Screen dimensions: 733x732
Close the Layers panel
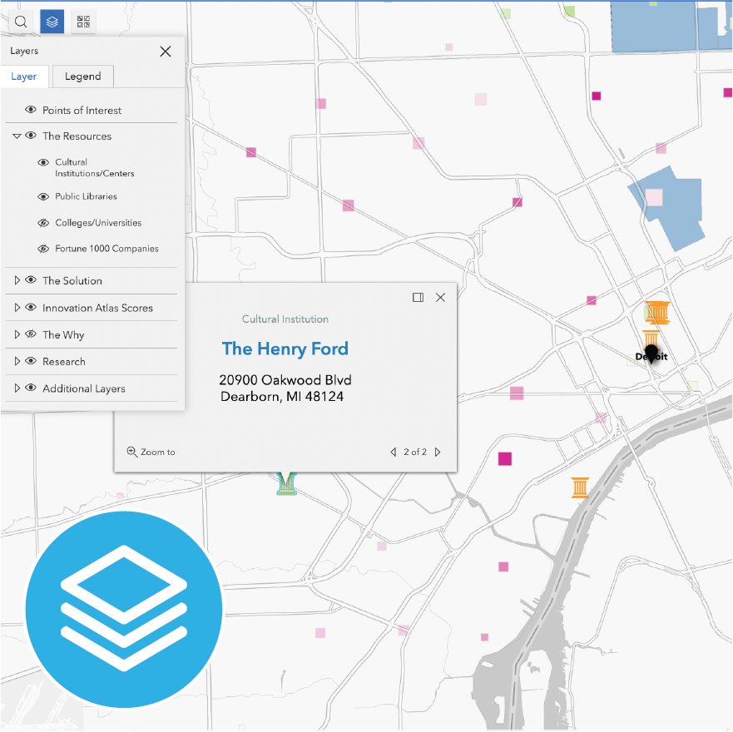(x=166, y=52)
